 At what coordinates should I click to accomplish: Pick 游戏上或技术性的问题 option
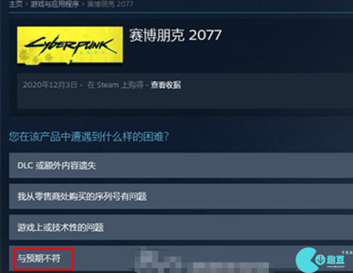point(181,227)
